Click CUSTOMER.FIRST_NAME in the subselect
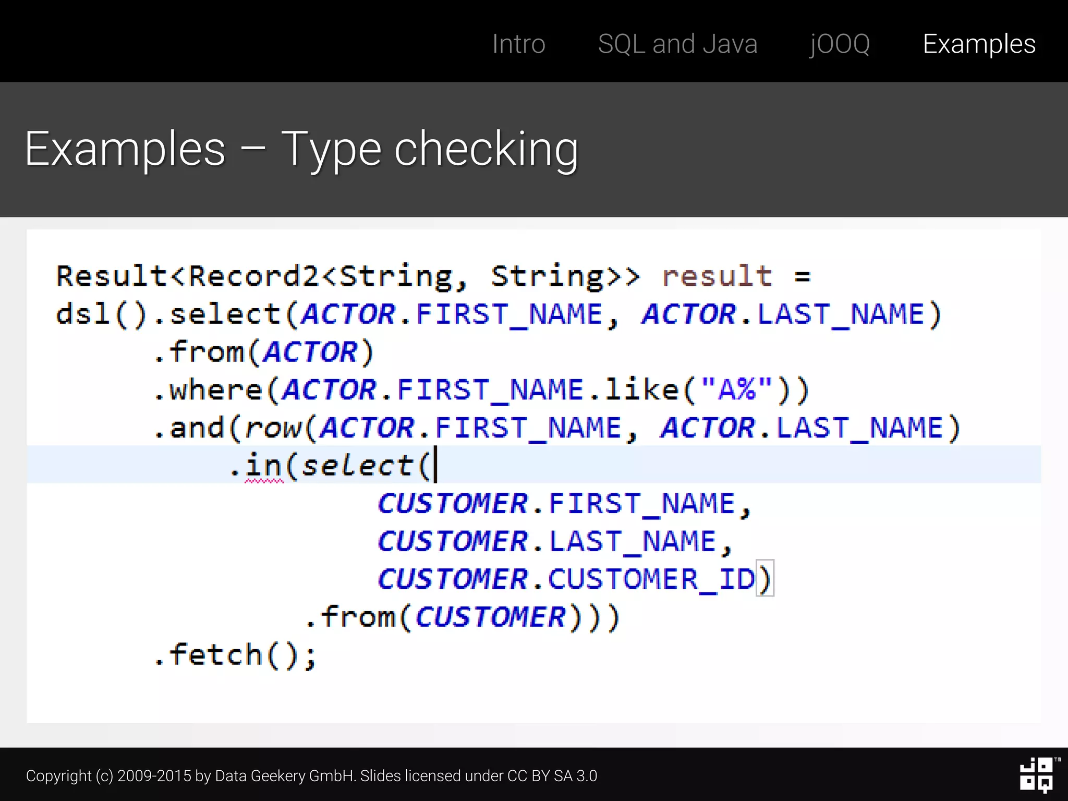Image resolution: width=1068 pixels, height=801 pixels. pos(556,504)
